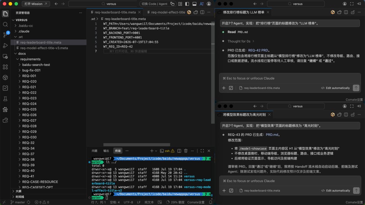
Task: Switch to req-model-effect-title editor tab
Action: point(166,12)
